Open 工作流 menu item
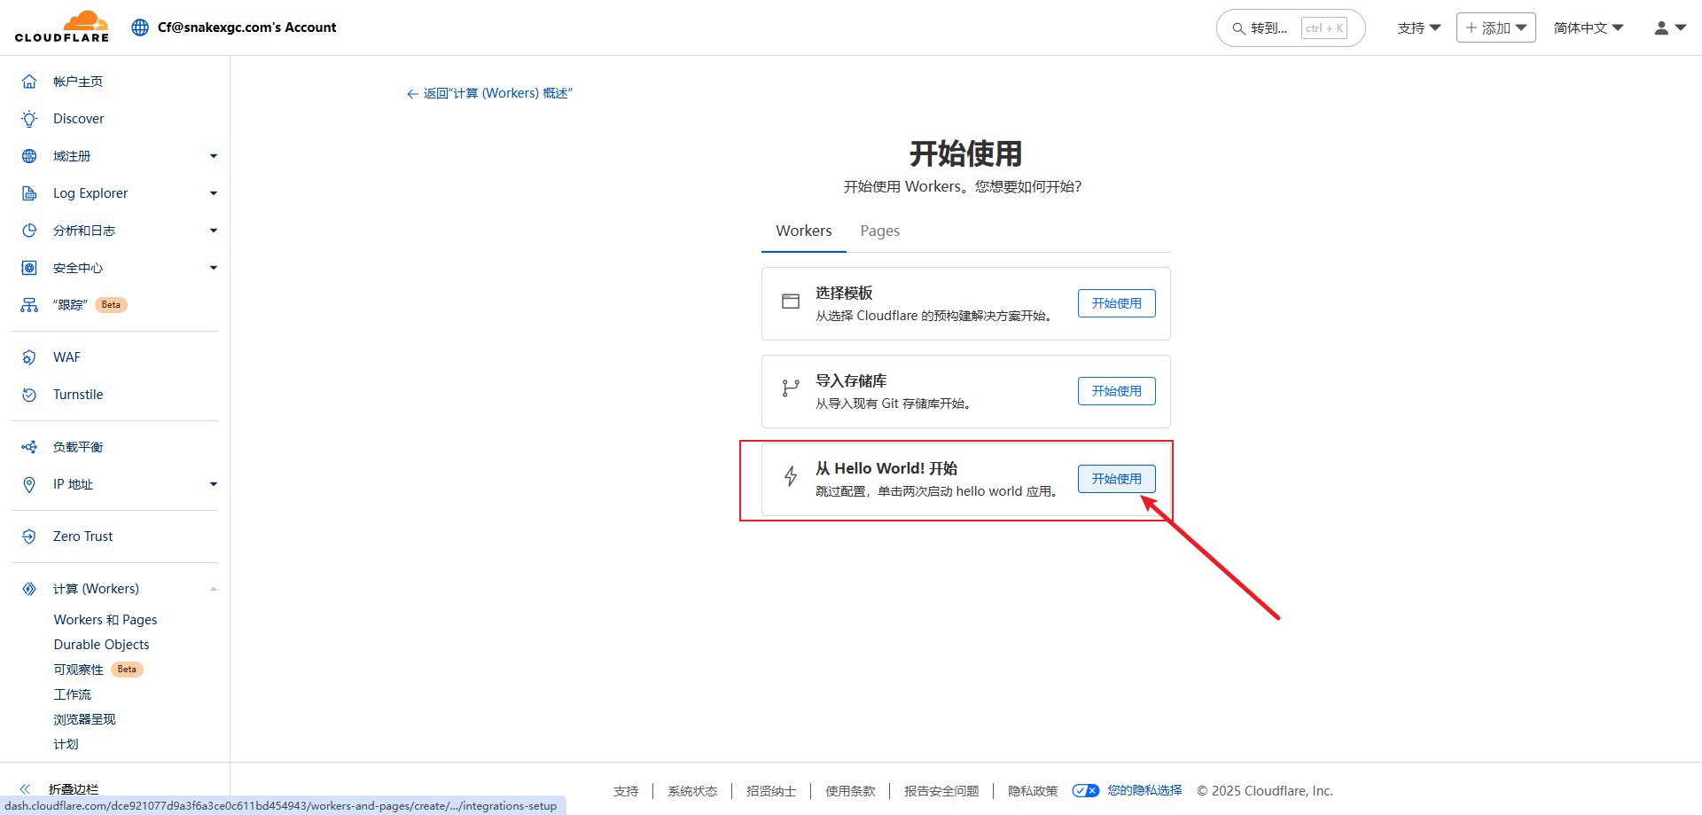This screenshot has height=815, width=1702. click(x=73, y=694)
